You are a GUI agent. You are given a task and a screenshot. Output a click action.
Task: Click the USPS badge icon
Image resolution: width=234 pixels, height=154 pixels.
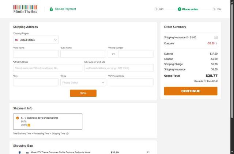coord(29,125)
